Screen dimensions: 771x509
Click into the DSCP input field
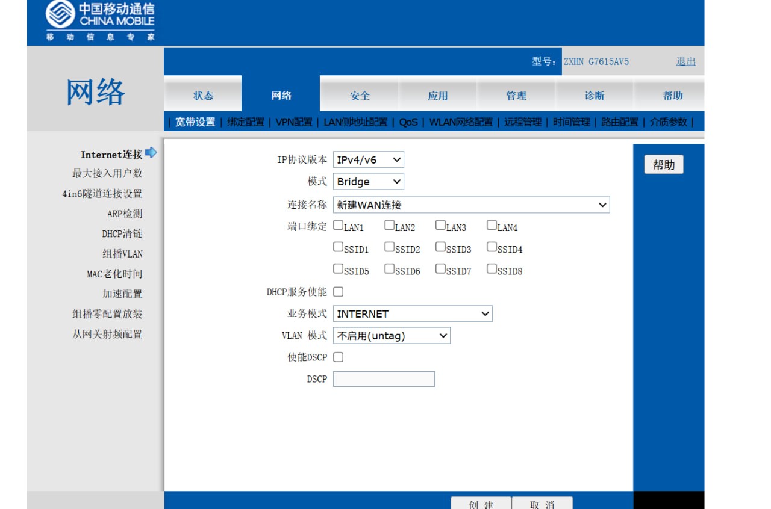click(384, 379)
